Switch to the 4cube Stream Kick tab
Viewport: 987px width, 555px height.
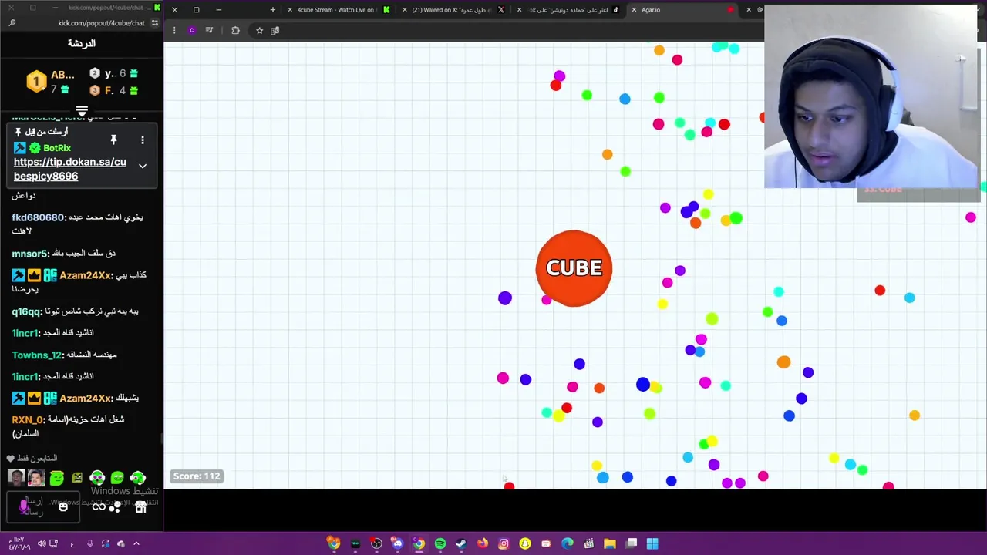pos(336,10)
